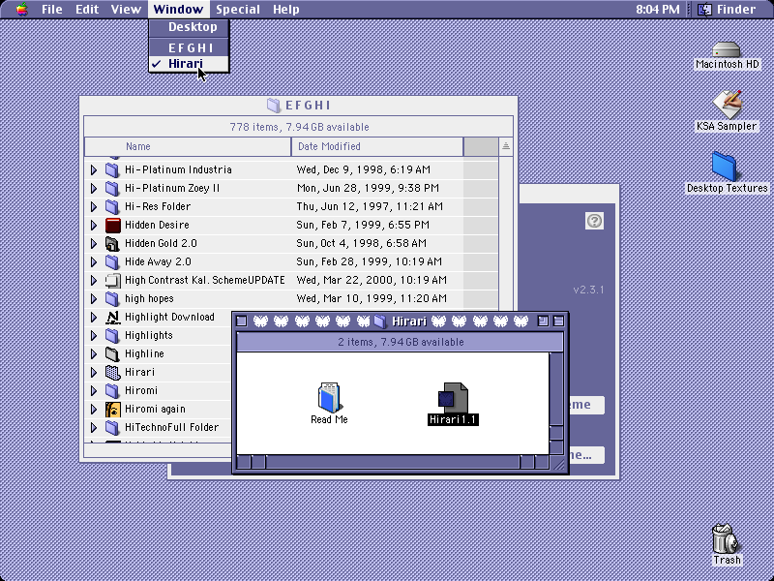Viewport: 774px width, 581px height.
Task: Click the Hirari window zoom box
Action: point(543,321)
